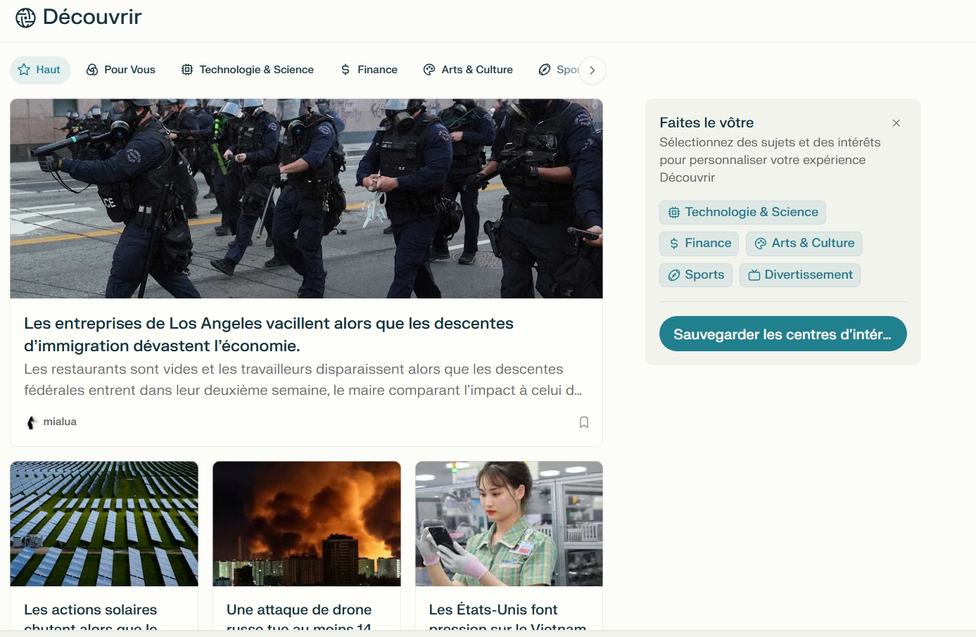Viewport: 976px width, 637px height.
Task: Click the mialua author avatar
Action: 31,422
